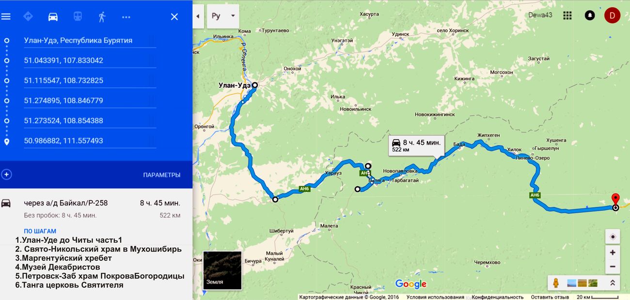Open ПО ШАГАМ step-by-step directions

40,231
